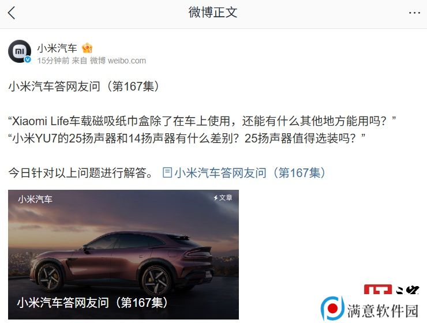
Task: Click the 微博正文 page title
Action: [213, 13]
